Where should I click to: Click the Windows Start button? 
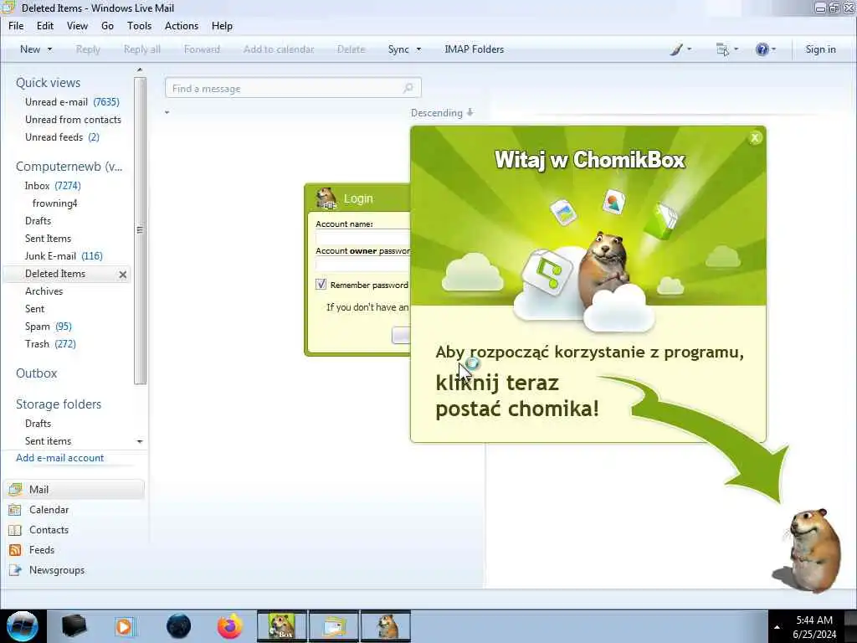pos(23,626)
